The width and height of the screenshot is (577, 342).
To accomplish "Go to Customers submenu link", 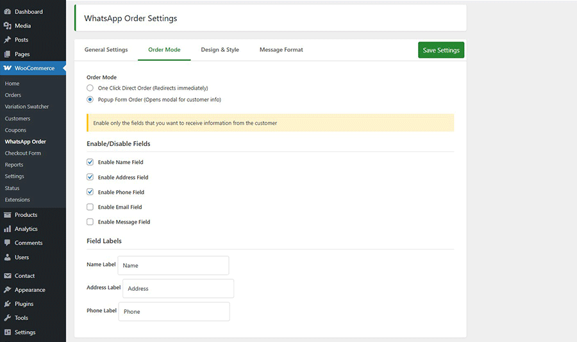I will tap(17, 118).
